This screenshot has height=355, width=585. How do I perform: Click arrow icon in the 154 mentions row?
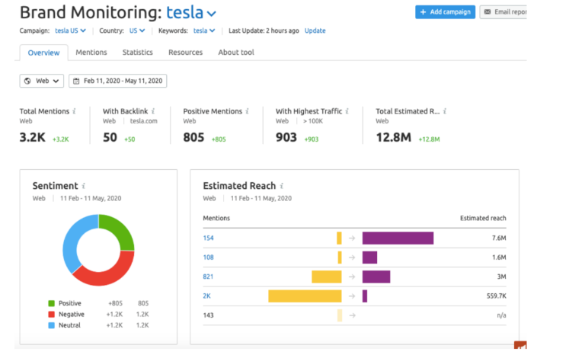pyautogui.click(x=352, y=238)
